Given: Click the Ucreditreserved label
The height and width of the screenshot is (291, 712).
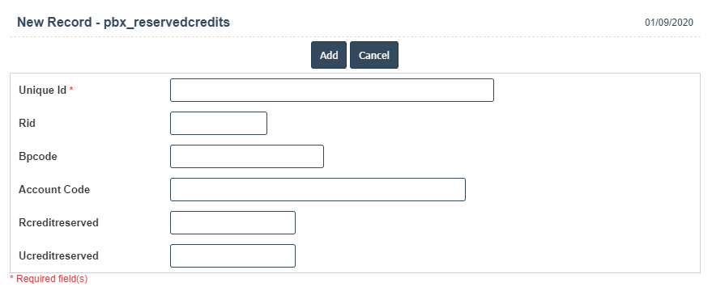Looking at the screenshot, I should coord(58,255).
